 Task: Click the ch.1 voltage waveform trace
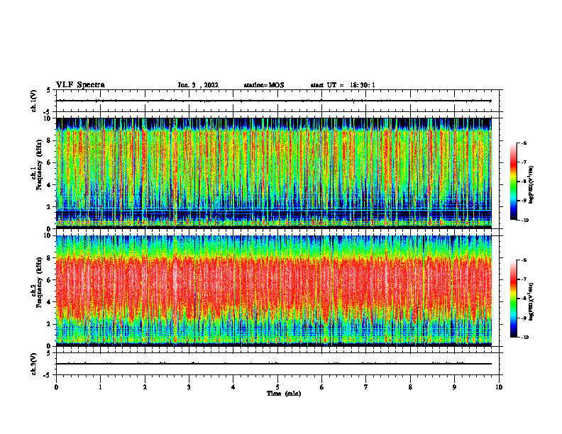[x=274, y=101]
